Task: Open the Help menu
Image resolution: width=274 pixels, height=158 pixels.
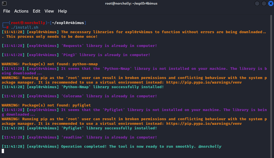Action: coord(62,11)
